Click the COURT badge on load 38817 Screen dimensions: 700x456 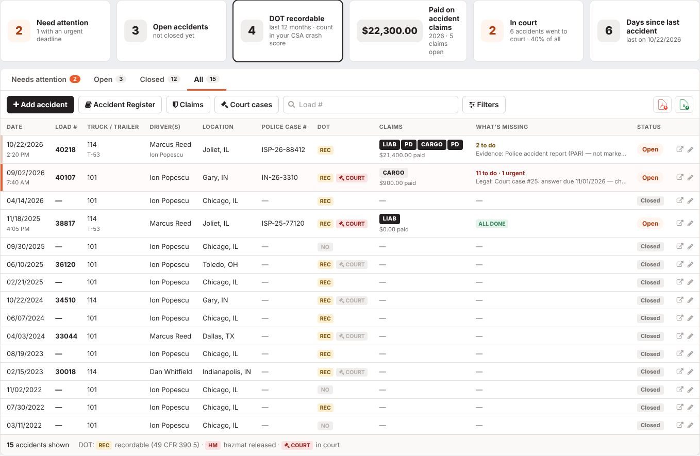[x=352, y=224]
